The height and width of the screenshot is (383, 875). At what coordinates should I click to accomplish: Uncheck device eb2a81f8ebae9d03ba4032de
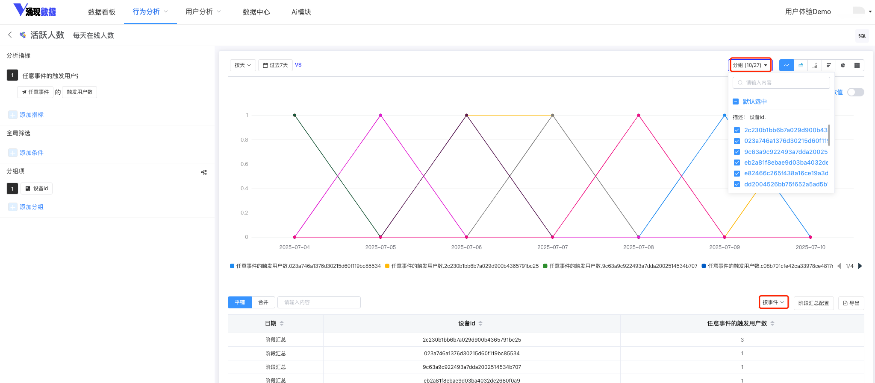(737, 162)
